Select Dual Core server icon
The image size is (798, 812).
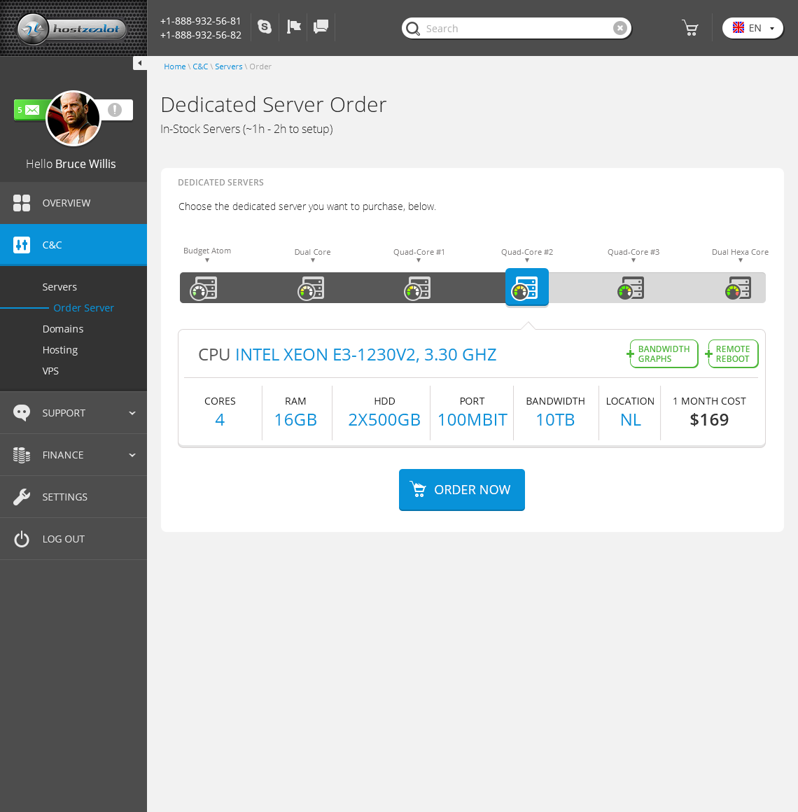[311, 288]
